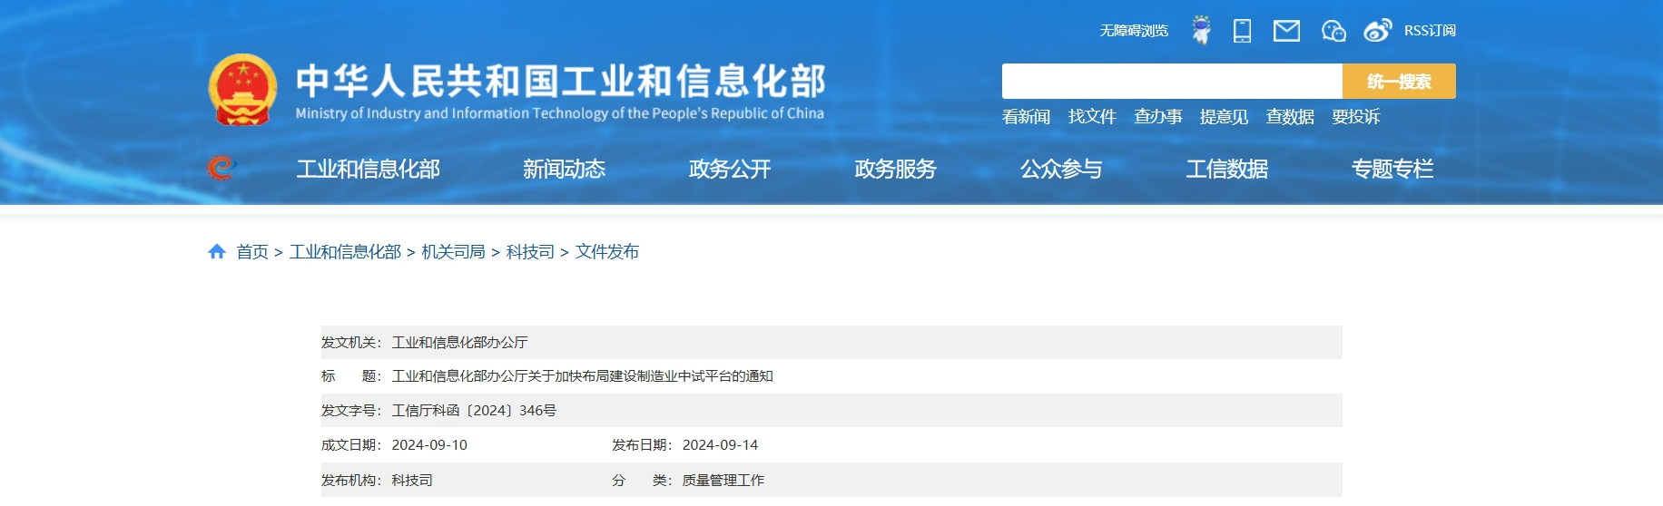Image resolution: width=1663 pixels, height=506 pixels.
Task: Open the 工信数据 navigation menu
Action: coord(1226,169)
